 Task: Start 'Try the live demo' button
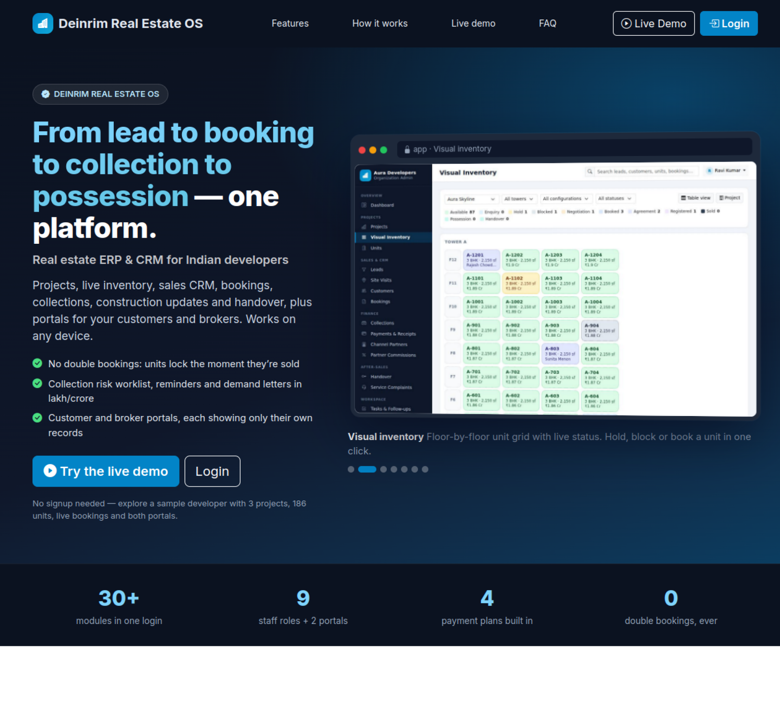[x=106, y=471]
